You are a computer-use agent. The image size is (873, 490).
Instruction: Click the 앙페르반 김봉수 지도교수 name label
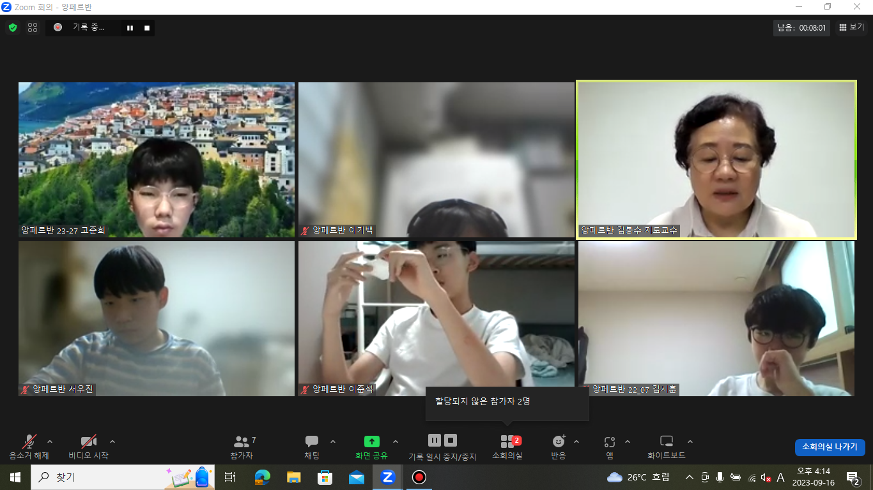click(x=629, y=230)
